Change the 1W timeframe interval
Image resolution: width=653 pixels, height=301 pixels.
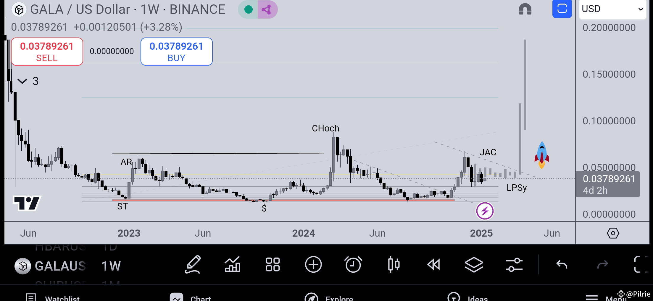tap(111, 266)
